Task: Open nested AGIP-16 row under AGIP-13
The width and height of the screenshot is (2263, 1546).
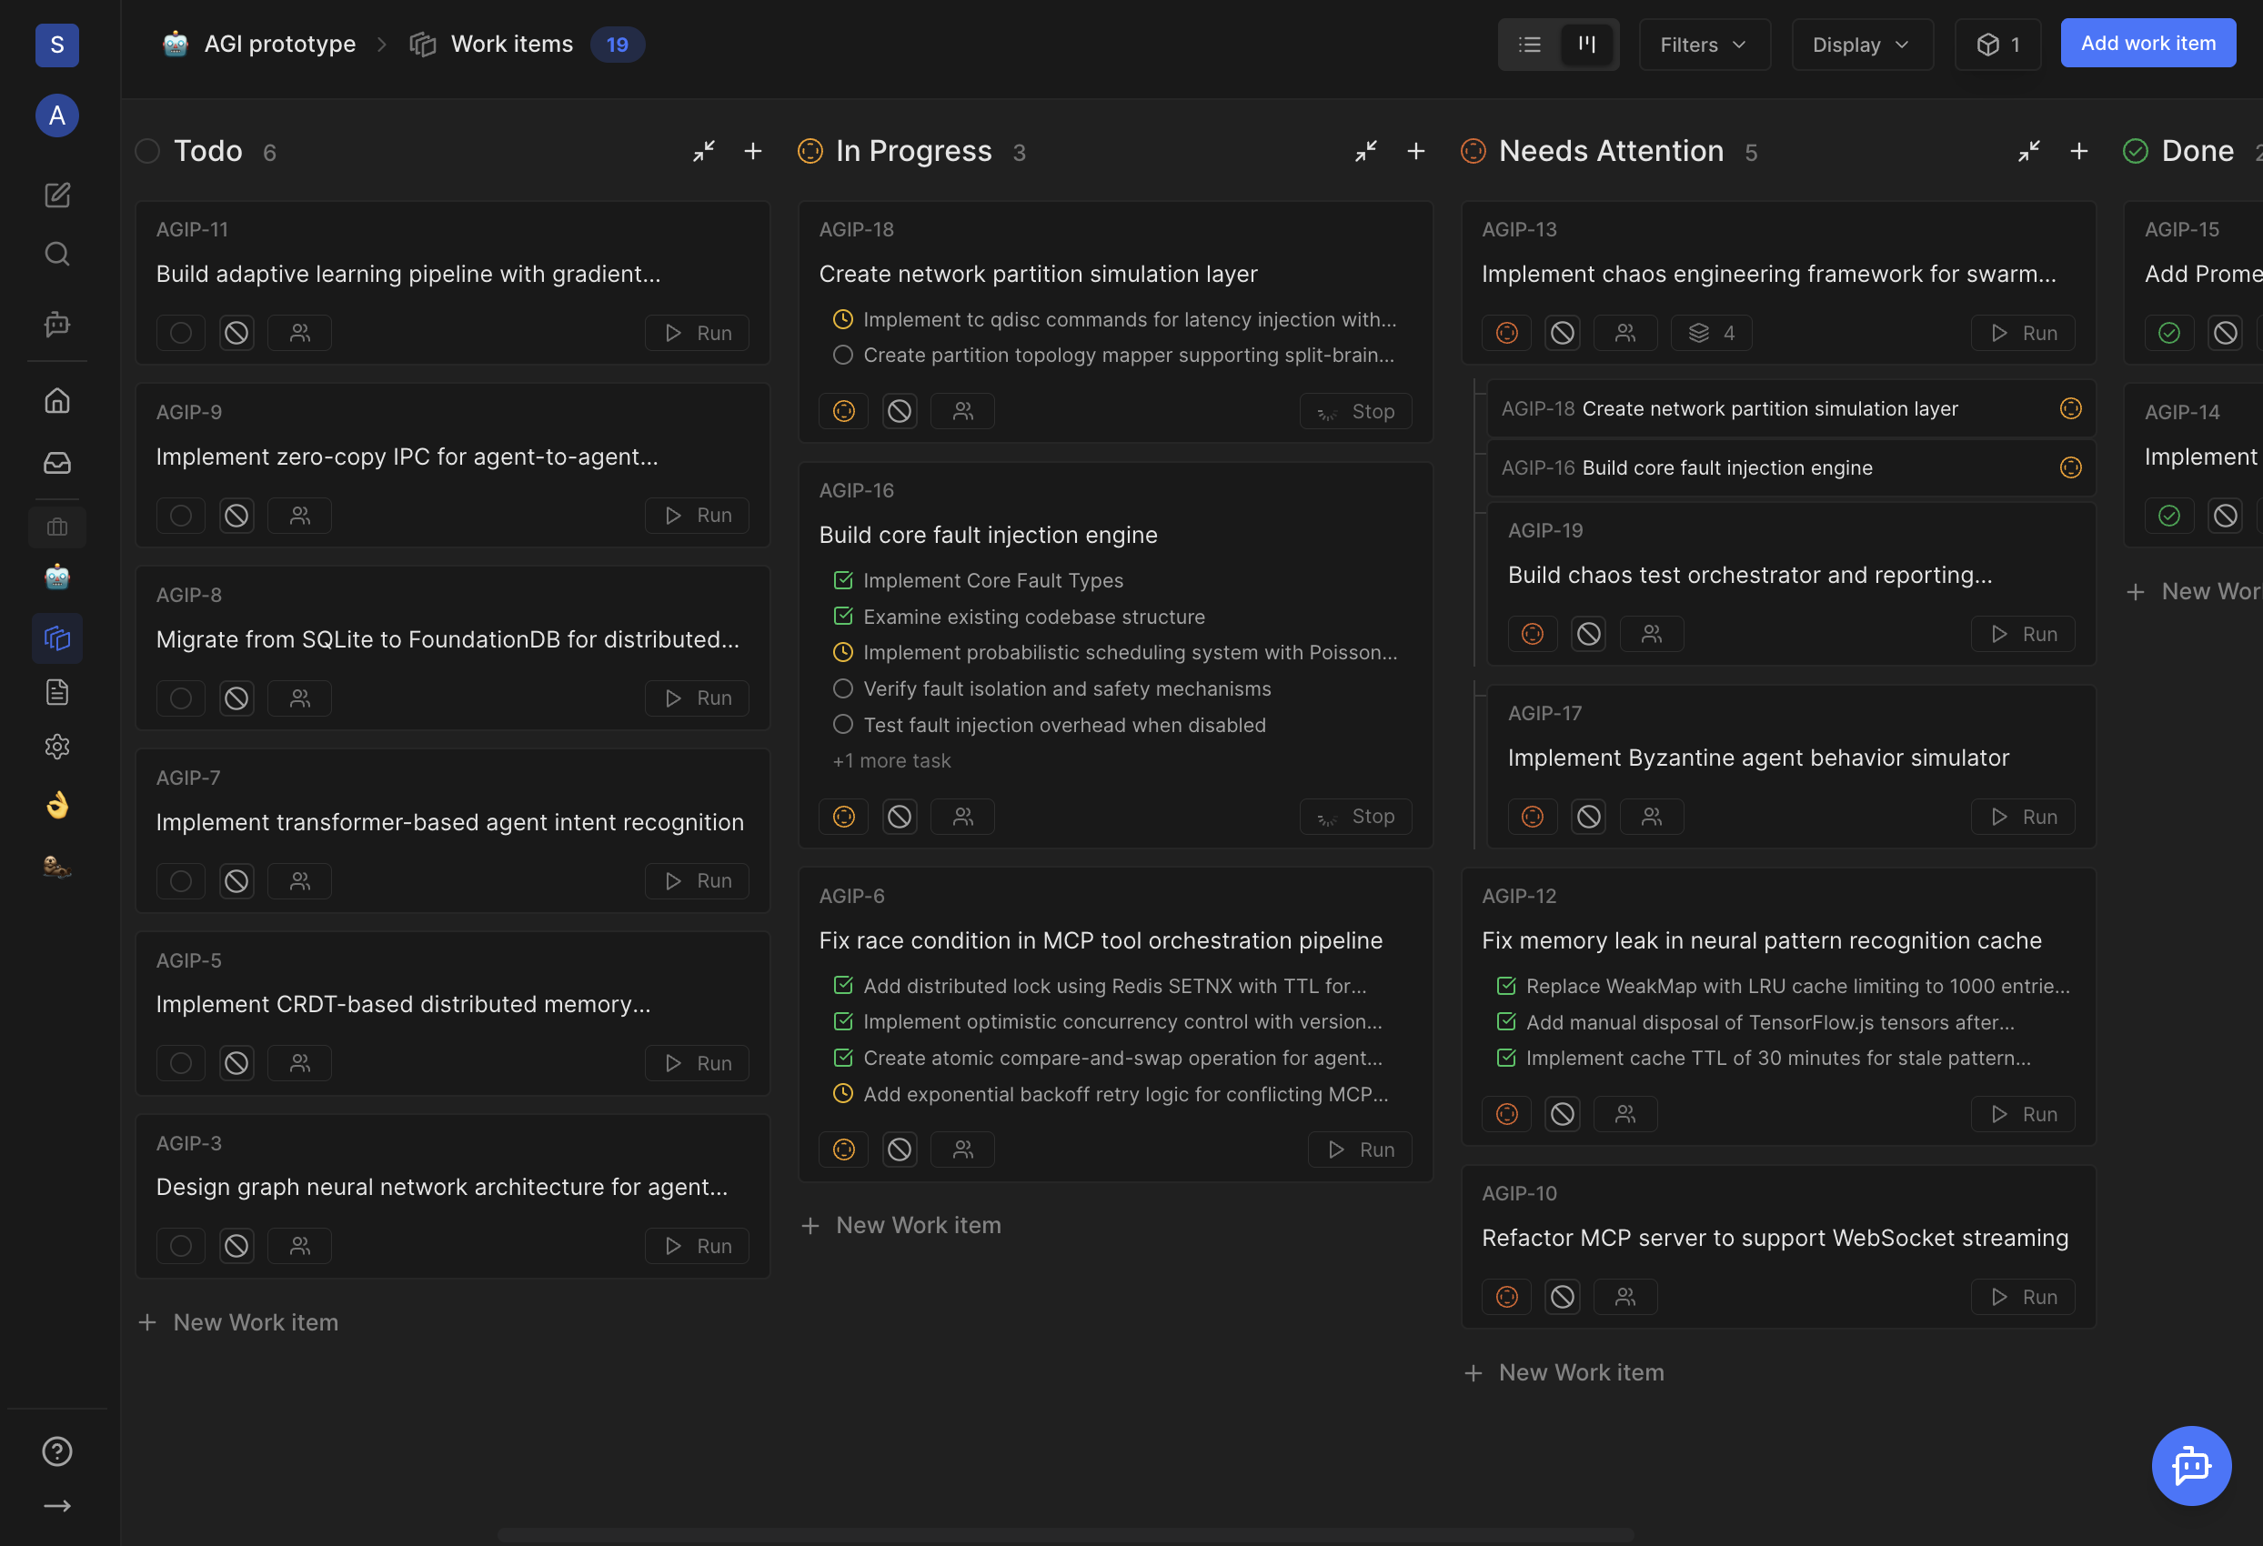Action: [1791, 468]
